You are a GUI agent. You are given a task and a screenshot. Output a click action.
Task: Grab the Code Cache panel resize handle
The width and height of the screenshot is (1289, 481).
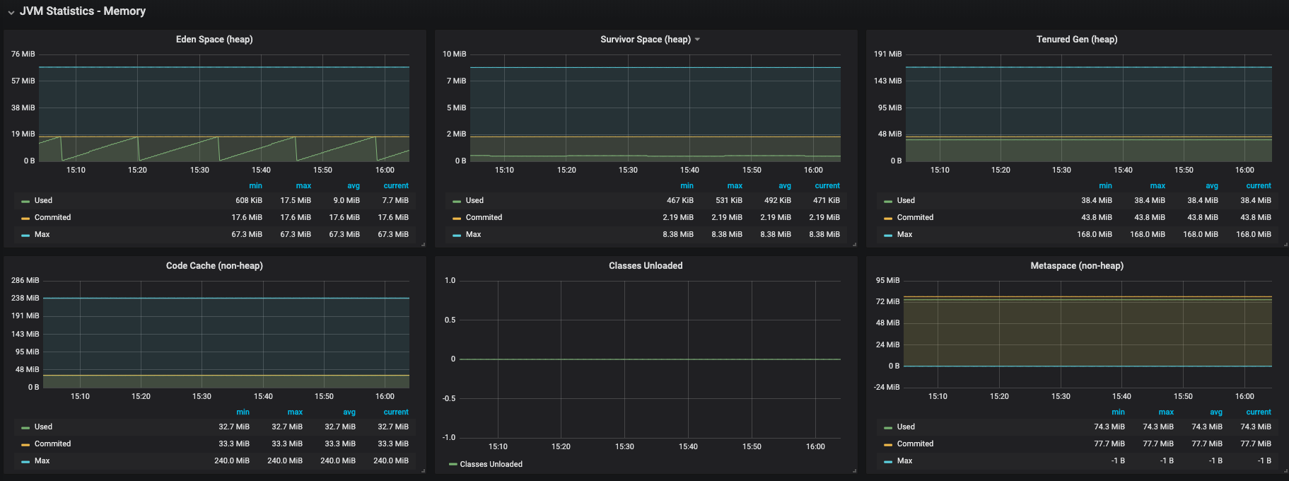point(423,470)
